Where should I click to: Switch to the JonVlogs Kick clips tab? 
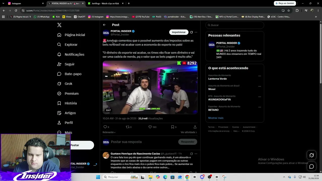click(105, 4)
